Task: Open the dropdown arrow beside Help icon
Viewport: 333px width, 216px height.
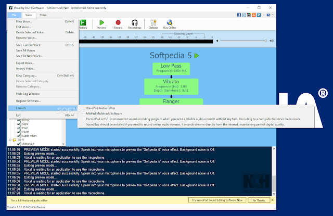Action: point(273,15)
